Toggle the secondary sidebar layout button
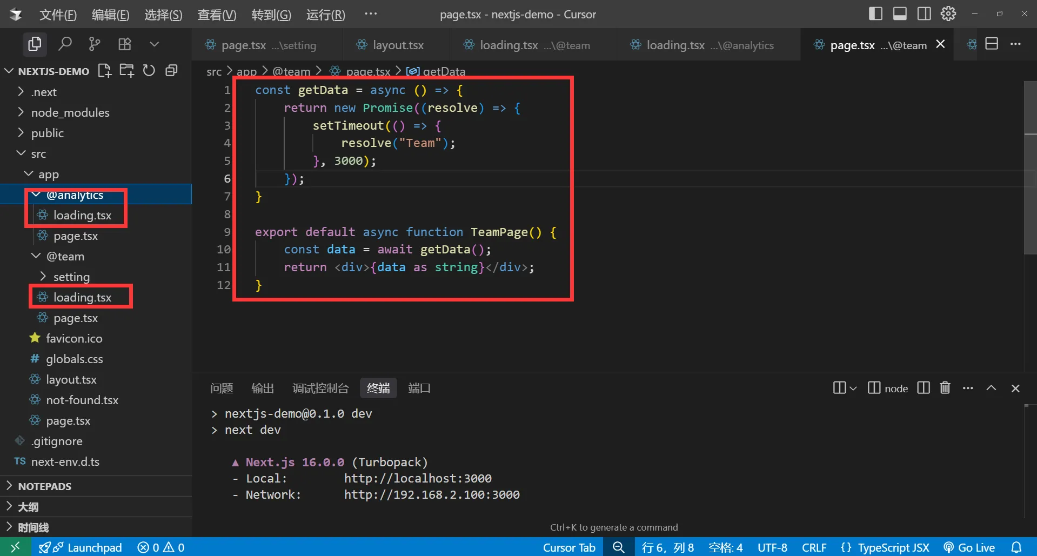Image resolution: width=1037 pixels, height=556 pixels. 924,14
